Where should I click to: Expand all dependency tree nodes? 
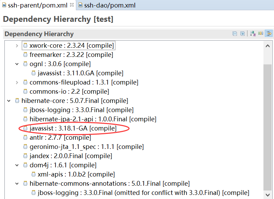click(243, 34)
